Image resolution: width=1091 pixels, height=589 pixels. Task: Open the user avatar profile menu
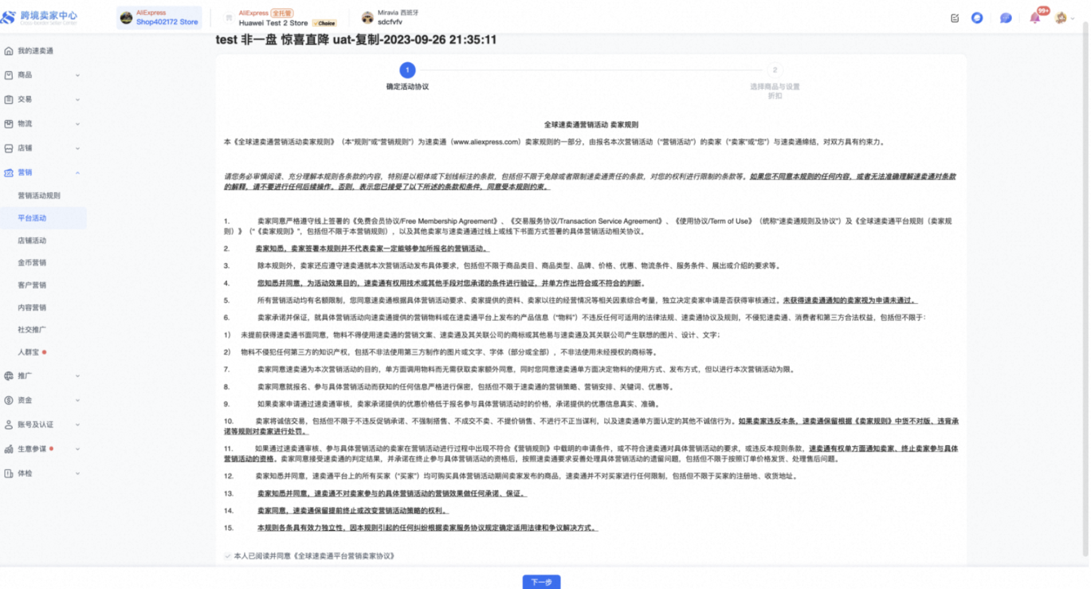pos(1061,18)
